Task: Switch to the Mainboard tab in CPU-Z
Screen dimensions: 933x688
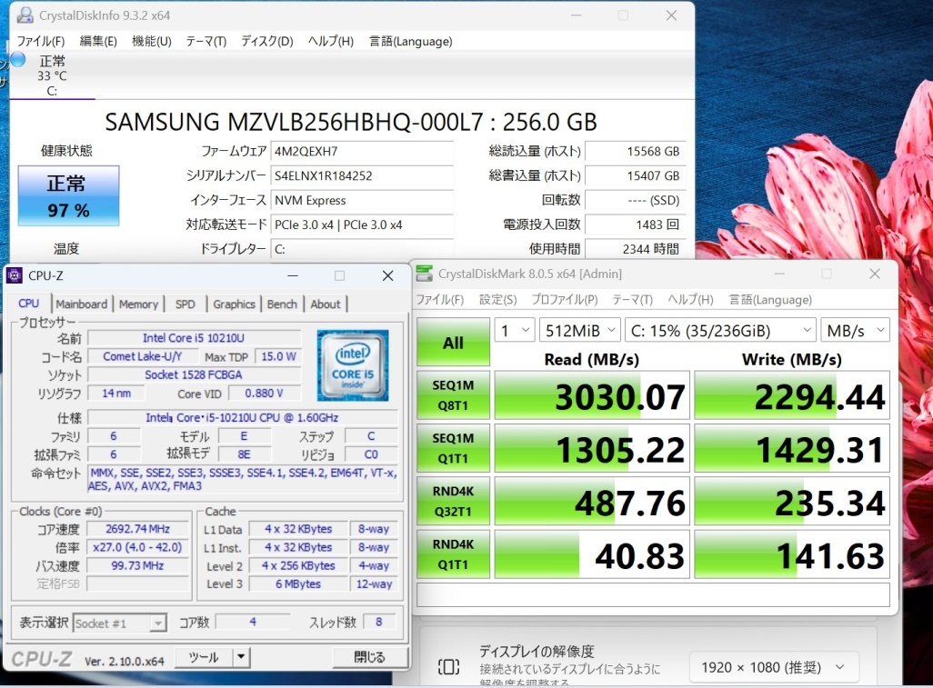Action: tap(82, 304)
